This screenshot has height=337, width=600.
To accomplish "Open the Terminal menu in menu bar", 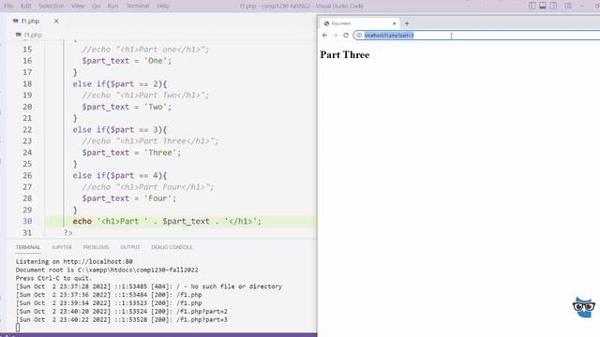I will [x=138, y=7].
